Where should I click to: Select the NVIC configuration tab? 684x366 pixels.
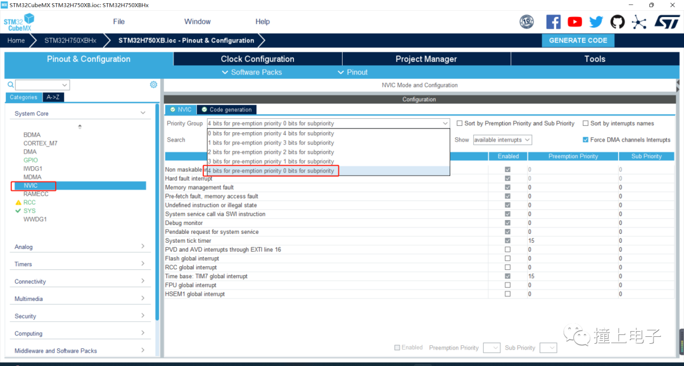click(180, 109)
